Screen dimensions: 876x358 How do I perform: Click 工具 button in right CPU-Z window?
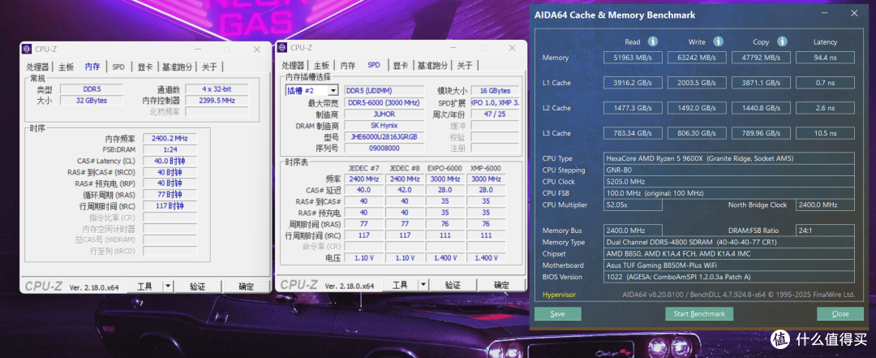pos(400,285)
